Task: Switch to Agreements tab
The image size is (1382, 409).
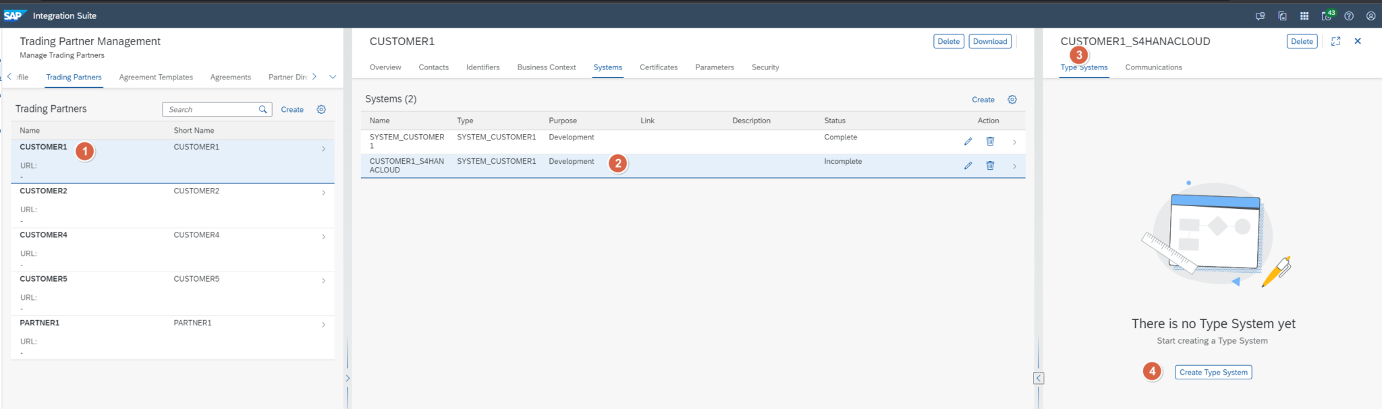Action: coord(230,77)
